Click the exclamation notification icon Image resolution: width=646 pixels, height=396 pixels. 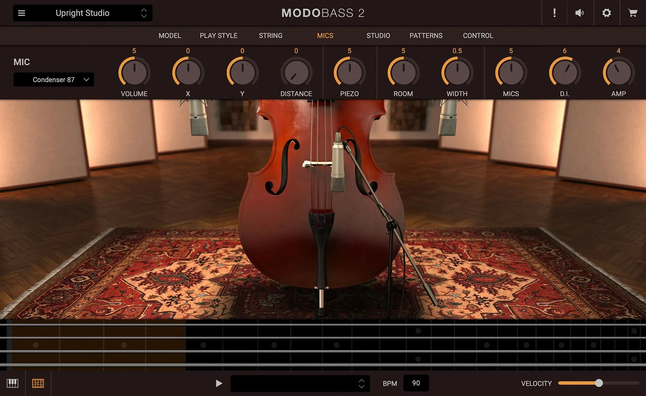coord(554,13)
